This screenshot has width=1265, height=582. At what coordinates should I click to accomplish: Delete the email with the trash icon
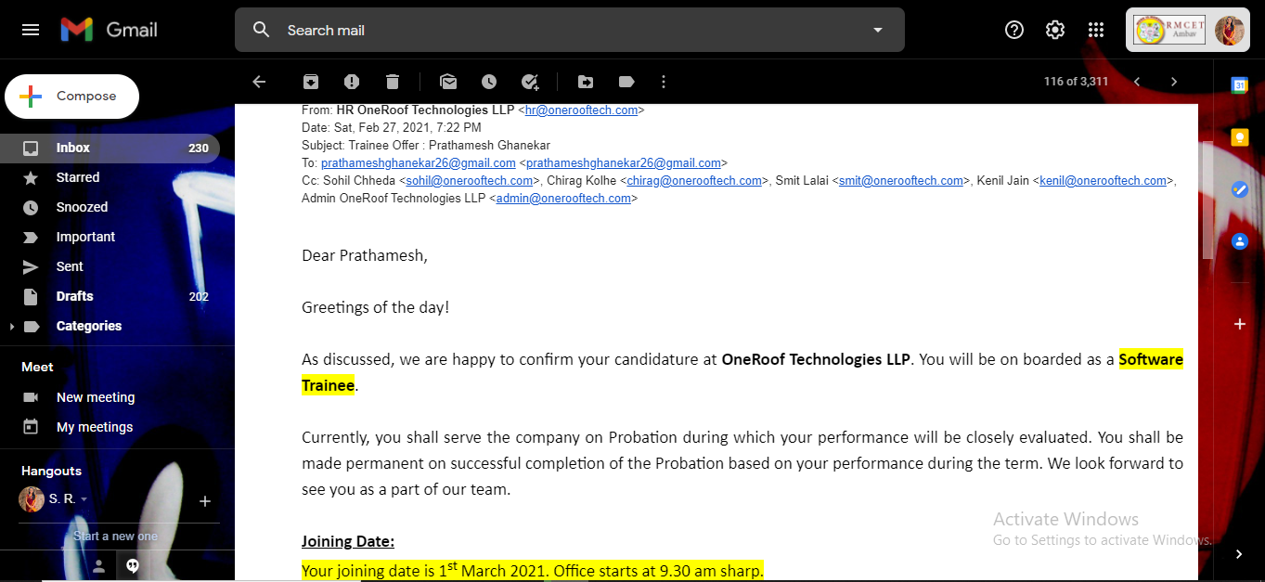(393, 82)
